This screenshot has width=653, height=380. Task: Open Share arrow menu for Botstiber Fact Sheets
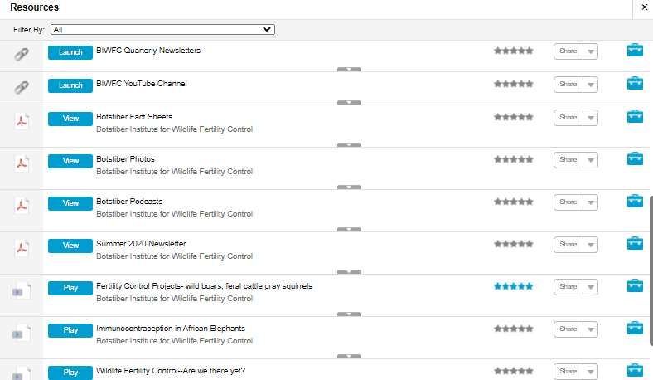pyautogui.click(x=591, y=118)
